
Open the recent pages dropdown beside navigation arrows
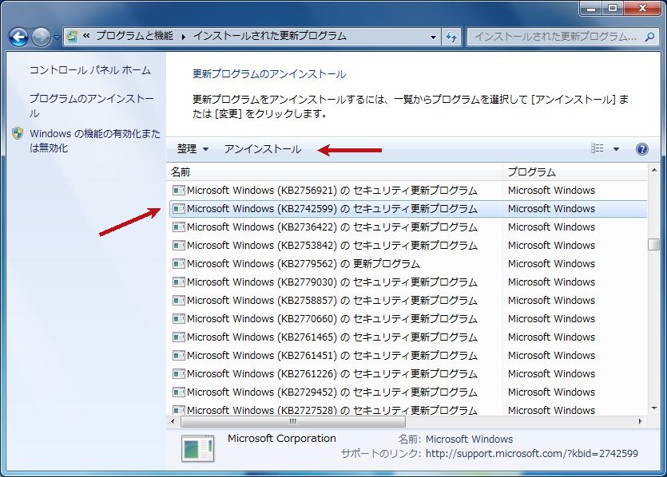(x=57, y=37)
